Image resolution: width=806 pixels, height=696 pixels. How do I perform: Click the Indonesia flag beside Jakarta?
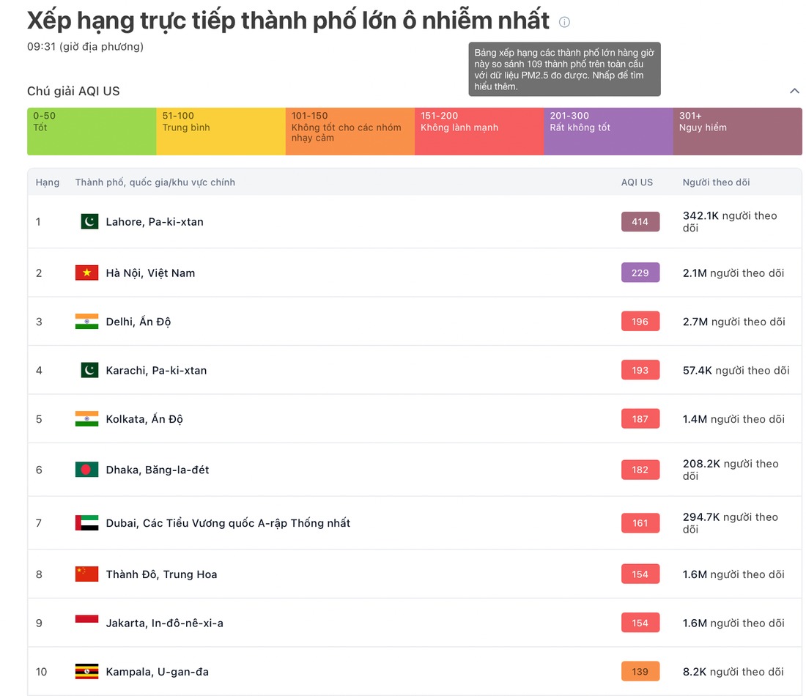coord(86,623)
